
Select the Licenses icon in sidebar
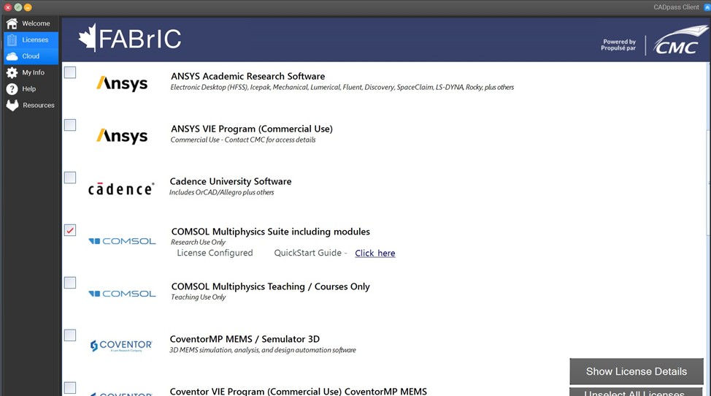(x=12, y=40)
